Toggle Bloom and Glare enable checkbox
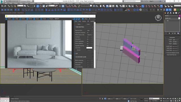The width and height of the screenshot is (181, 102). click(92, 57)
